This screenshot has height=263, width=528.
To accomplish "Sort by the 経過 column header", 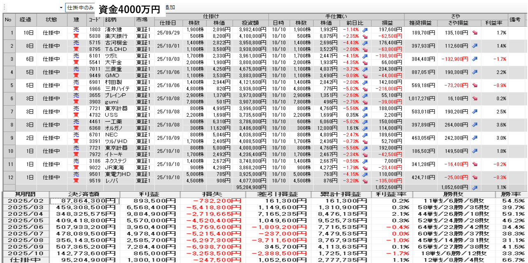I will [26, 19].
